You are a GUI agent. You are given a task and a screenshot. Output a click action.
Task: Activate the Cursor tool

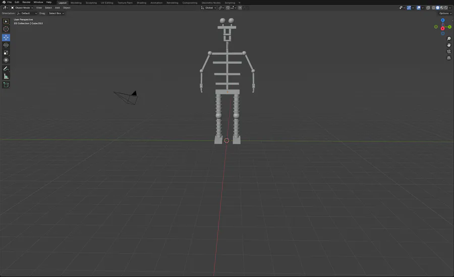tap(6, 29)
